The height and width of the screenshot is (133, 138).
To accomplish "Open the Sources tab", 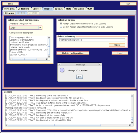I will click(37, 9).
